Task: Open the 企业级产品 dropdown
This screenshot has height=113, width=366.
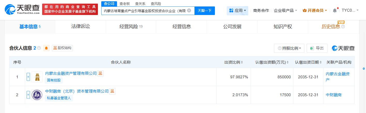Action: point(285,11)
